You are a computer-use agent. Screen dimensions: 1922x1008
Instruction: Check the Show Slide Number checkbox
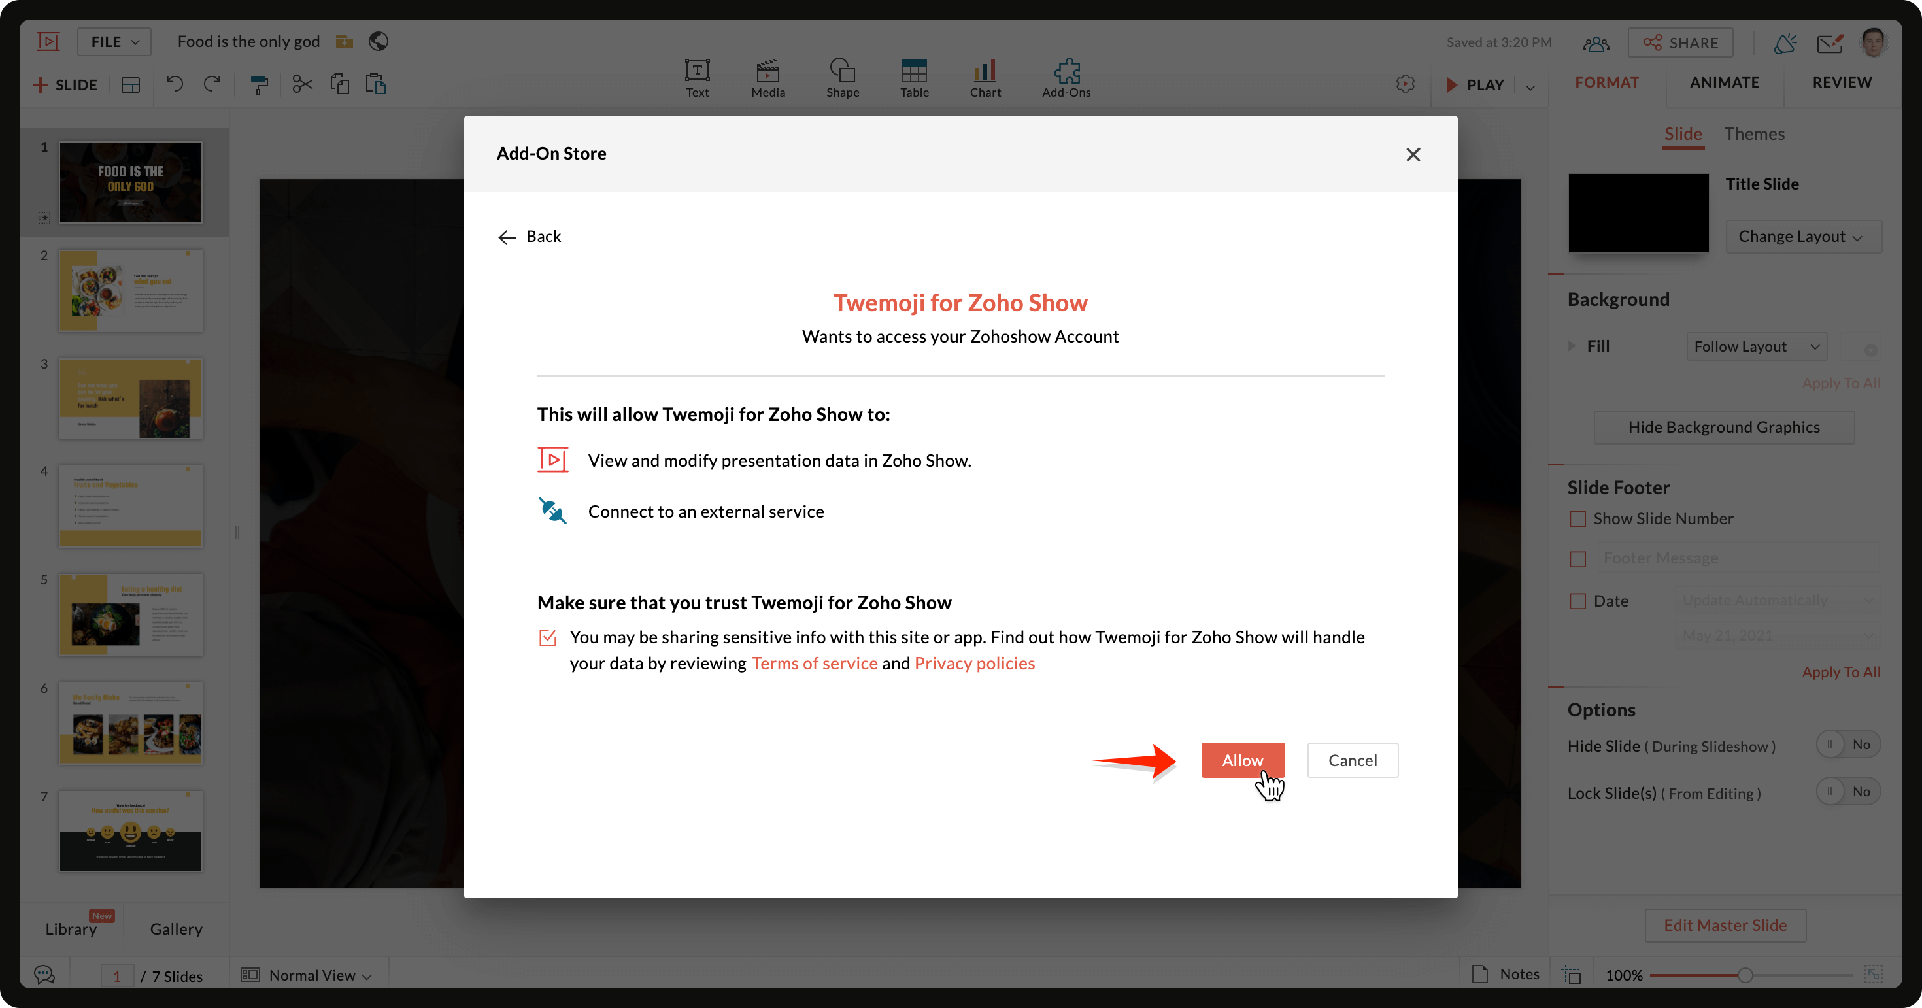(1577, 518)
